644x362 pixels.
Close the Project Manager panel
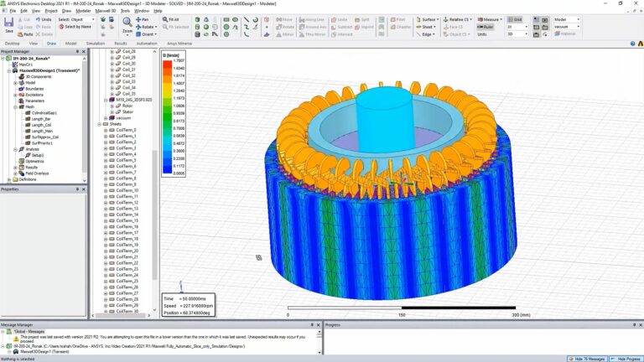click(84, 51)
